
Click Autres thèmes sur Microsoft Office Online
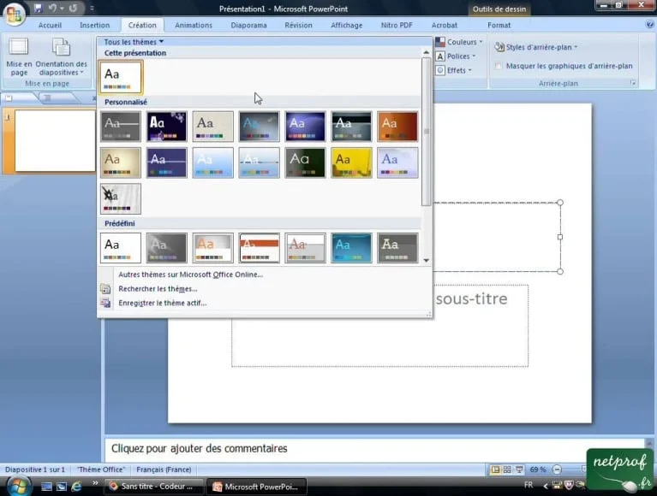191,275
